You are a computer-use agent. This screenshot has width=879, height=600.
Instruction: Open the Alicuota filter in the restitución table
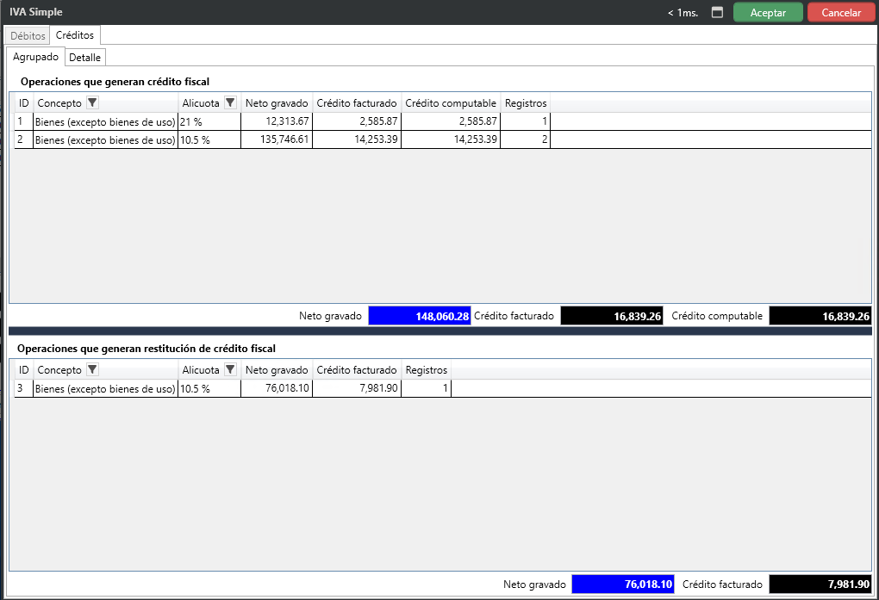[x=230, y=370]
